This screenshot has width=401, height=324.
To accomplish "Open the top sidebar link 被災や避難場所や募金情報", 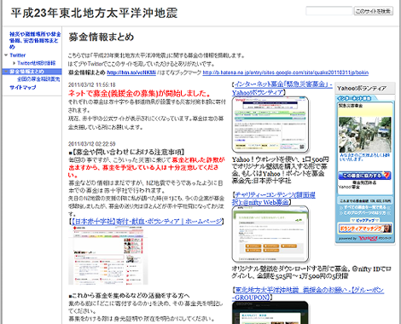I will (35, 40).
